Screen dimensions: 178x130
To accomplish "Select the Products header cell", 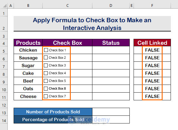I will (28, 43).
